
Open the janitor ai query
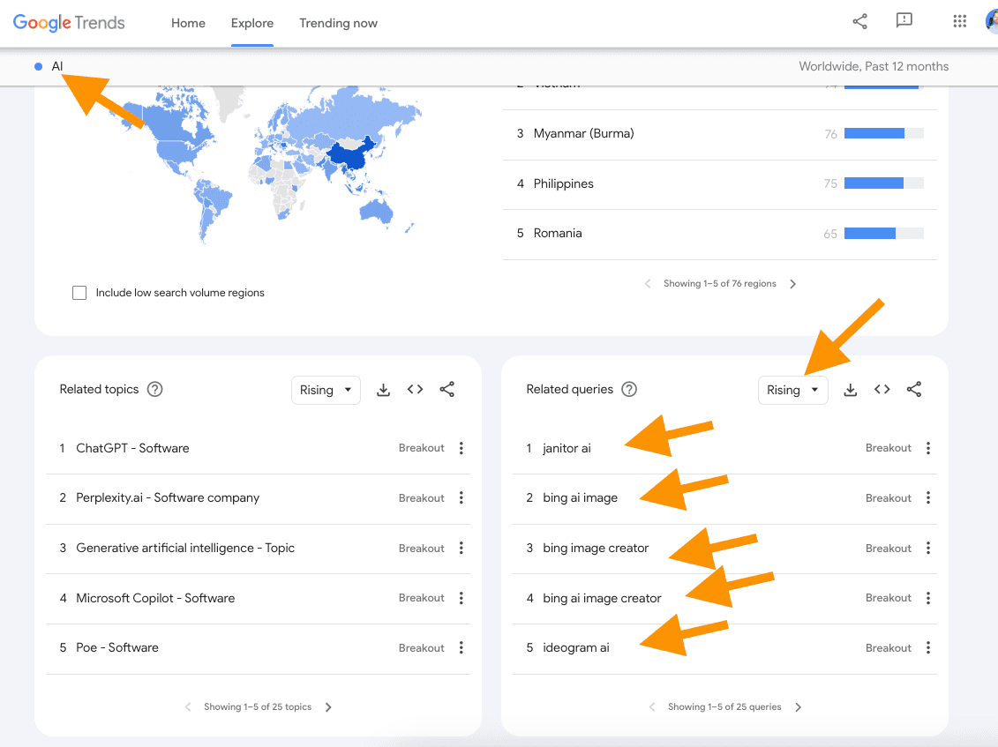pos(567,448)
